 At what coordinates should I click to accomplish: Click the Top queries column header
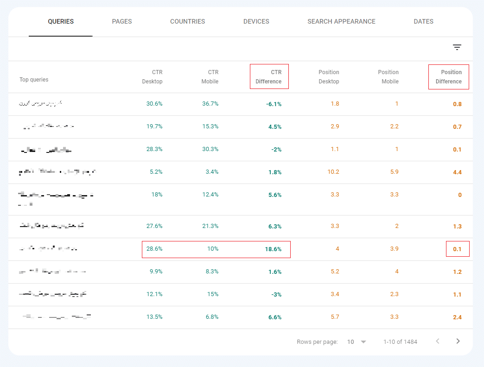point(34,80)
